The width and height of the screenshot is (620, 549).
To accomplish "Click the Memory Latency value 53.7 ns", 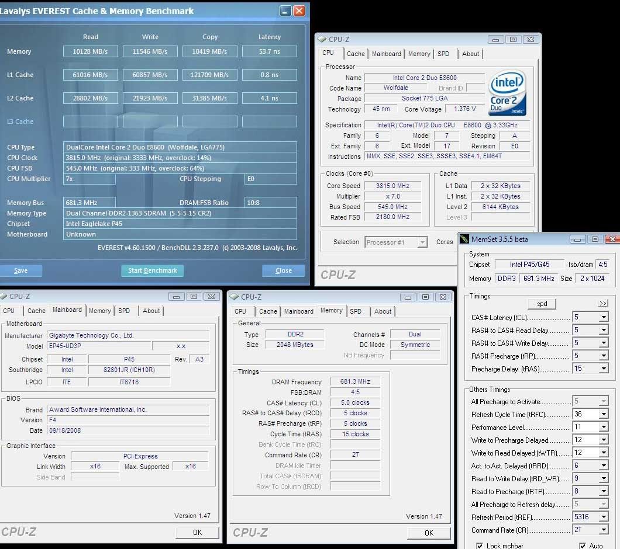I will [x=269, y=51].
